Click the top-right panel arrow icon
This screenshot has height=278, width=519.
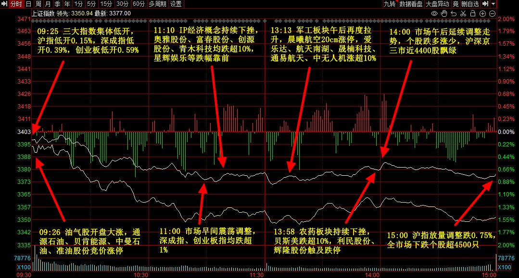(x=485, y=4)
